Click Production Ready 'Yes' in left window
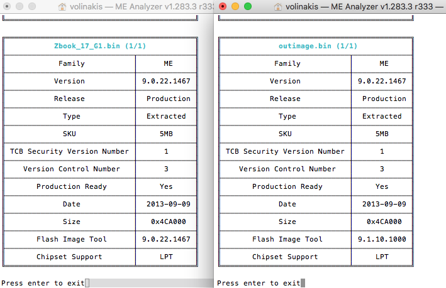This screenshot has height=288, width=446. pyautogui.click(x=166, y=187)
